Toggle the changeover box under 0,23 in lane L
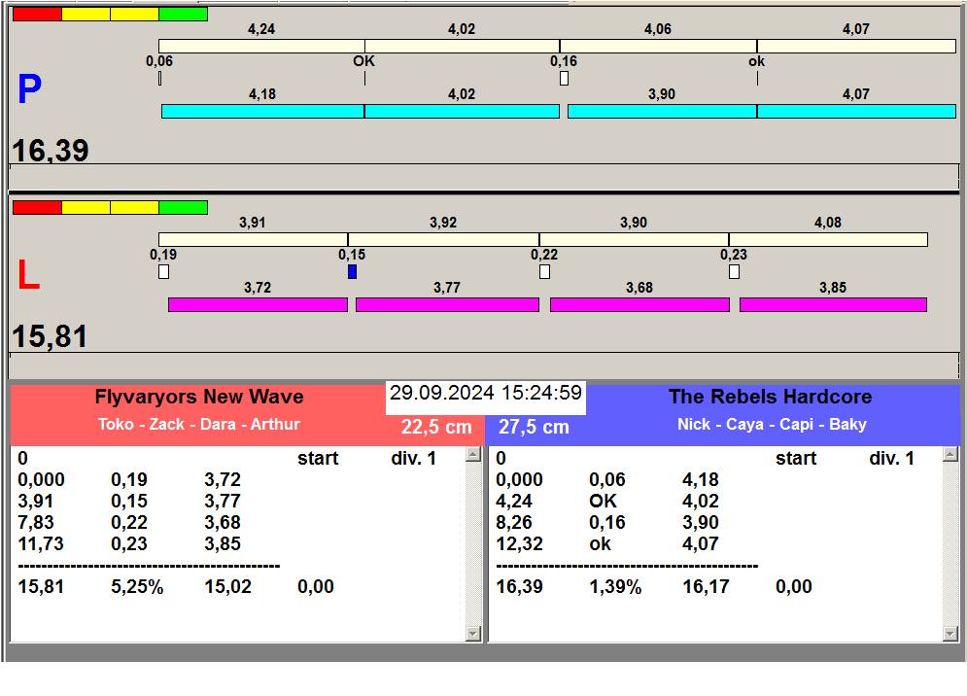Viewport: 967px width, 696px height. pyautogui.click(x=734, y=271)
